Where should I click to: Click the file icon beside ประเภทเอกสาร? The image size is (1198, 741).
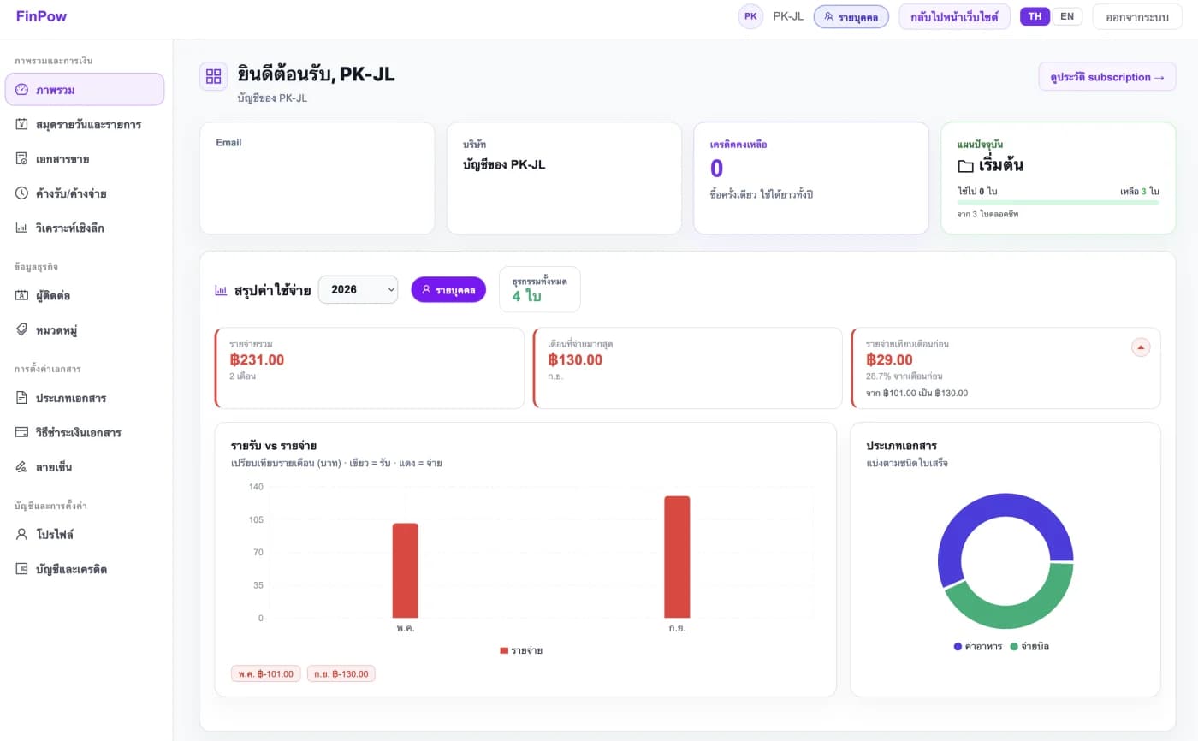[x=22, y=398]
